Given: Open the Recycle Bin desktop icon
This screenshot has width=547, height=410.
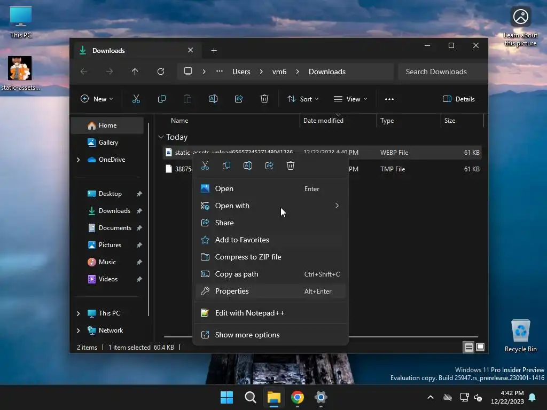Looking at the screenshot, I should pyautogui.click(x=520, y=336).
